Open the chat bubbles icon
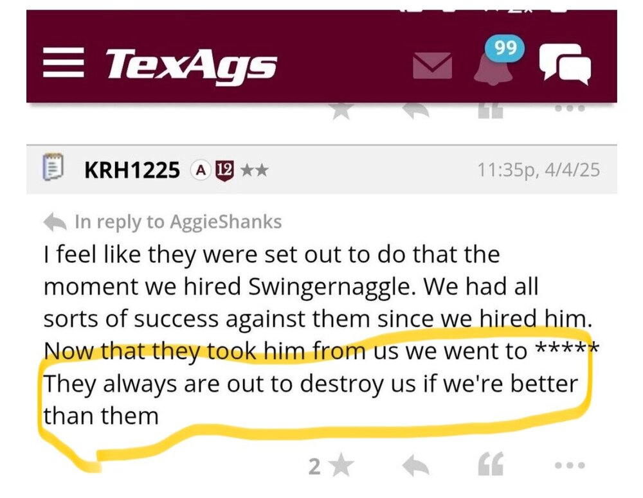The width and height of the screenshot is (643, 498). coord(564,64)
